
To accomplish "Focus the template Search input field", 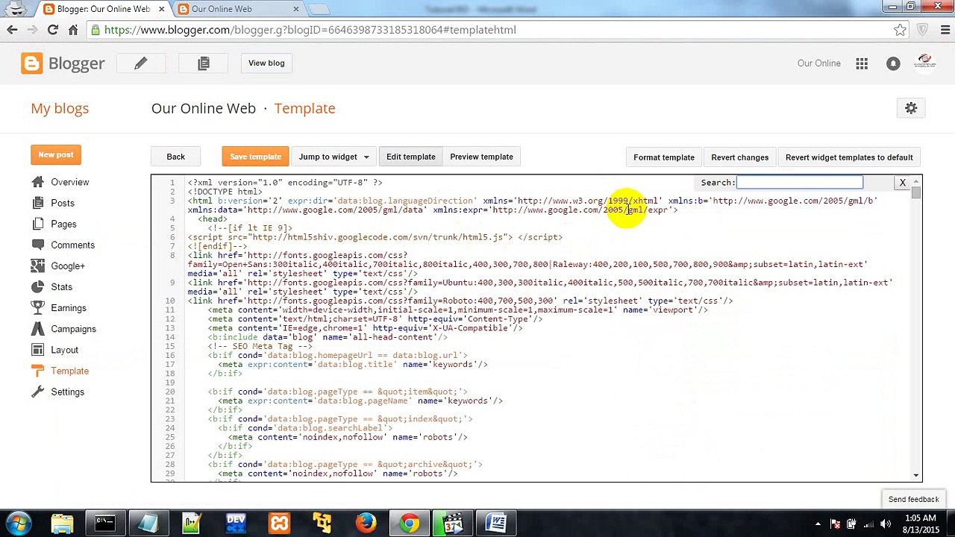I will pos(799,183).
